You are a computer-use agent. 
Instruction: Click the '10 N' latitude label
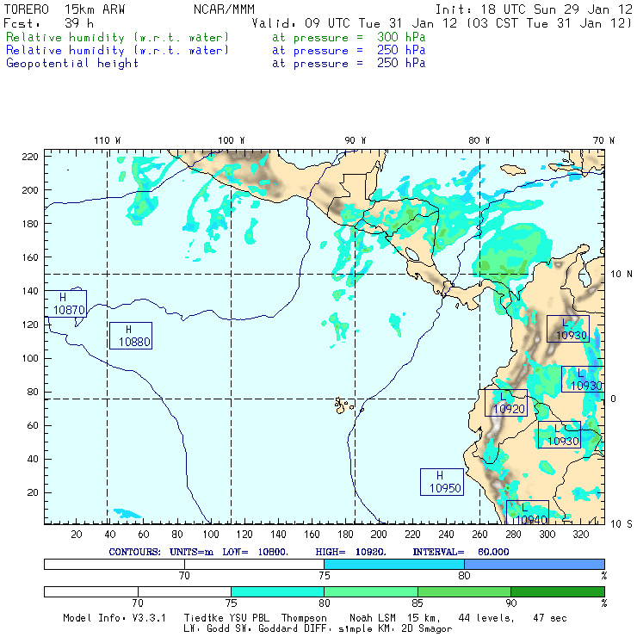pos(622,275)
